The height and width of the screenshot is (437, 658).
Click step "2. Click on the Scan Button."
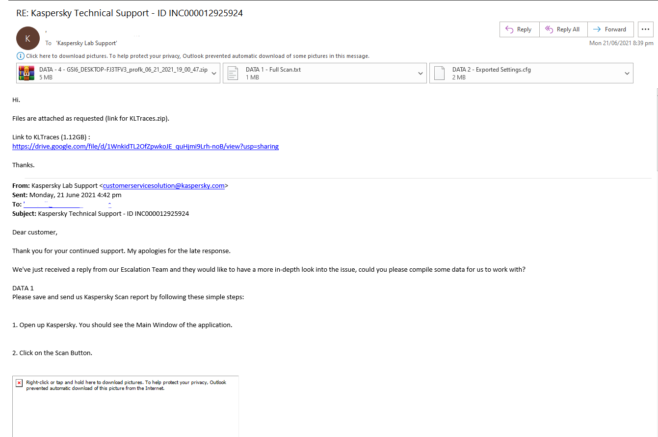pos(52,353)
